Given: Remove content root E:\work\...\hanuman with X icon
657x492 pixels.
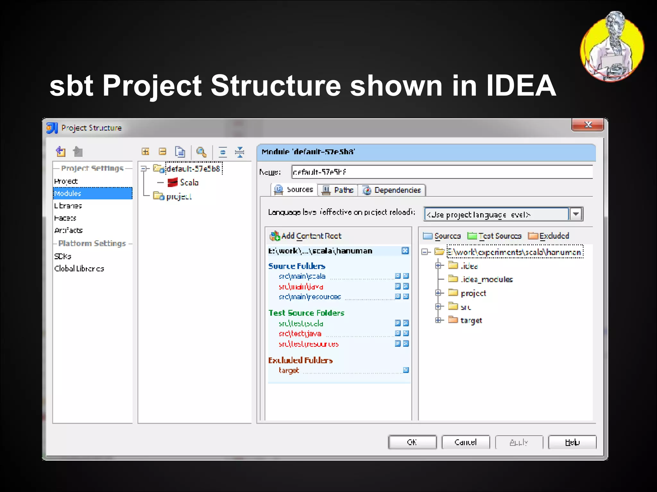Looking at the screenshot, I should (x=405, y=250).
